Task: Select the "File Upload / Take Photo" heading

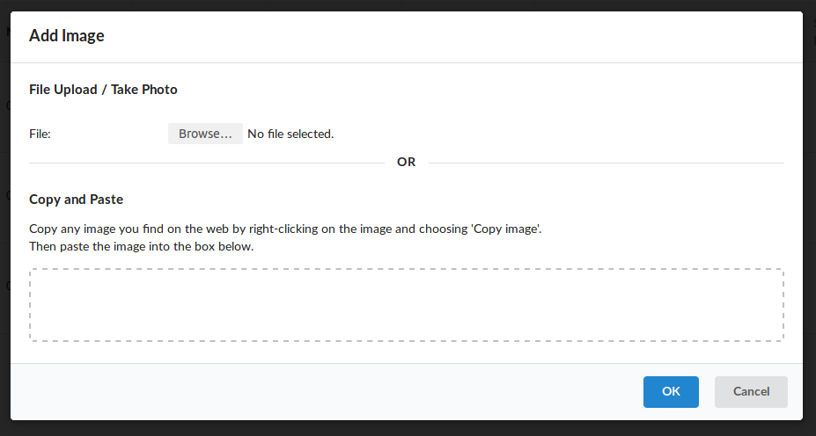Action: point(103,90)
